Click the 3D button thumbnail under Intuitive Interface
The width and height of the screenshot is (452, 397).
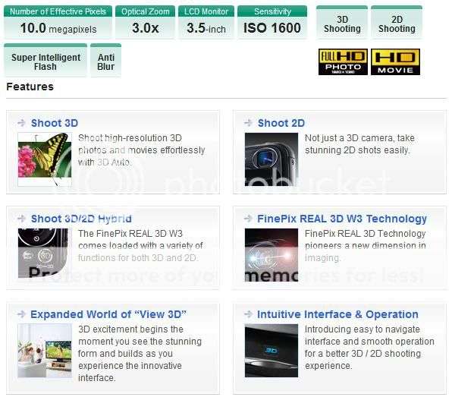[x=272, y=351]
